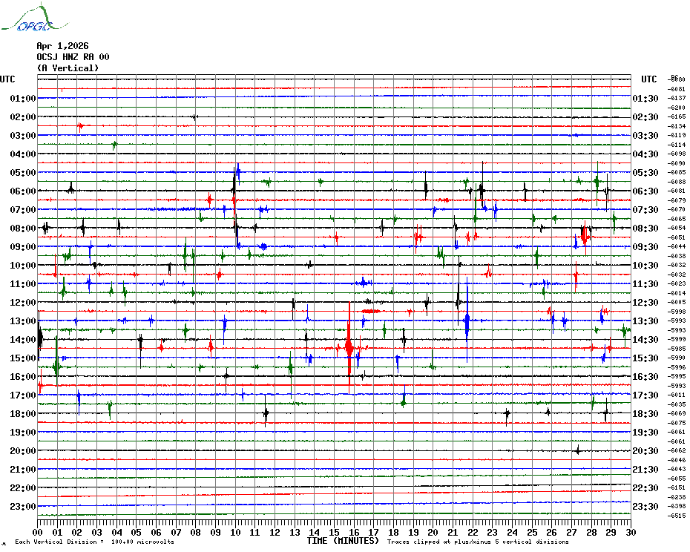Click the Each Vertical Division scale note
690x552 pixels.
94,542
